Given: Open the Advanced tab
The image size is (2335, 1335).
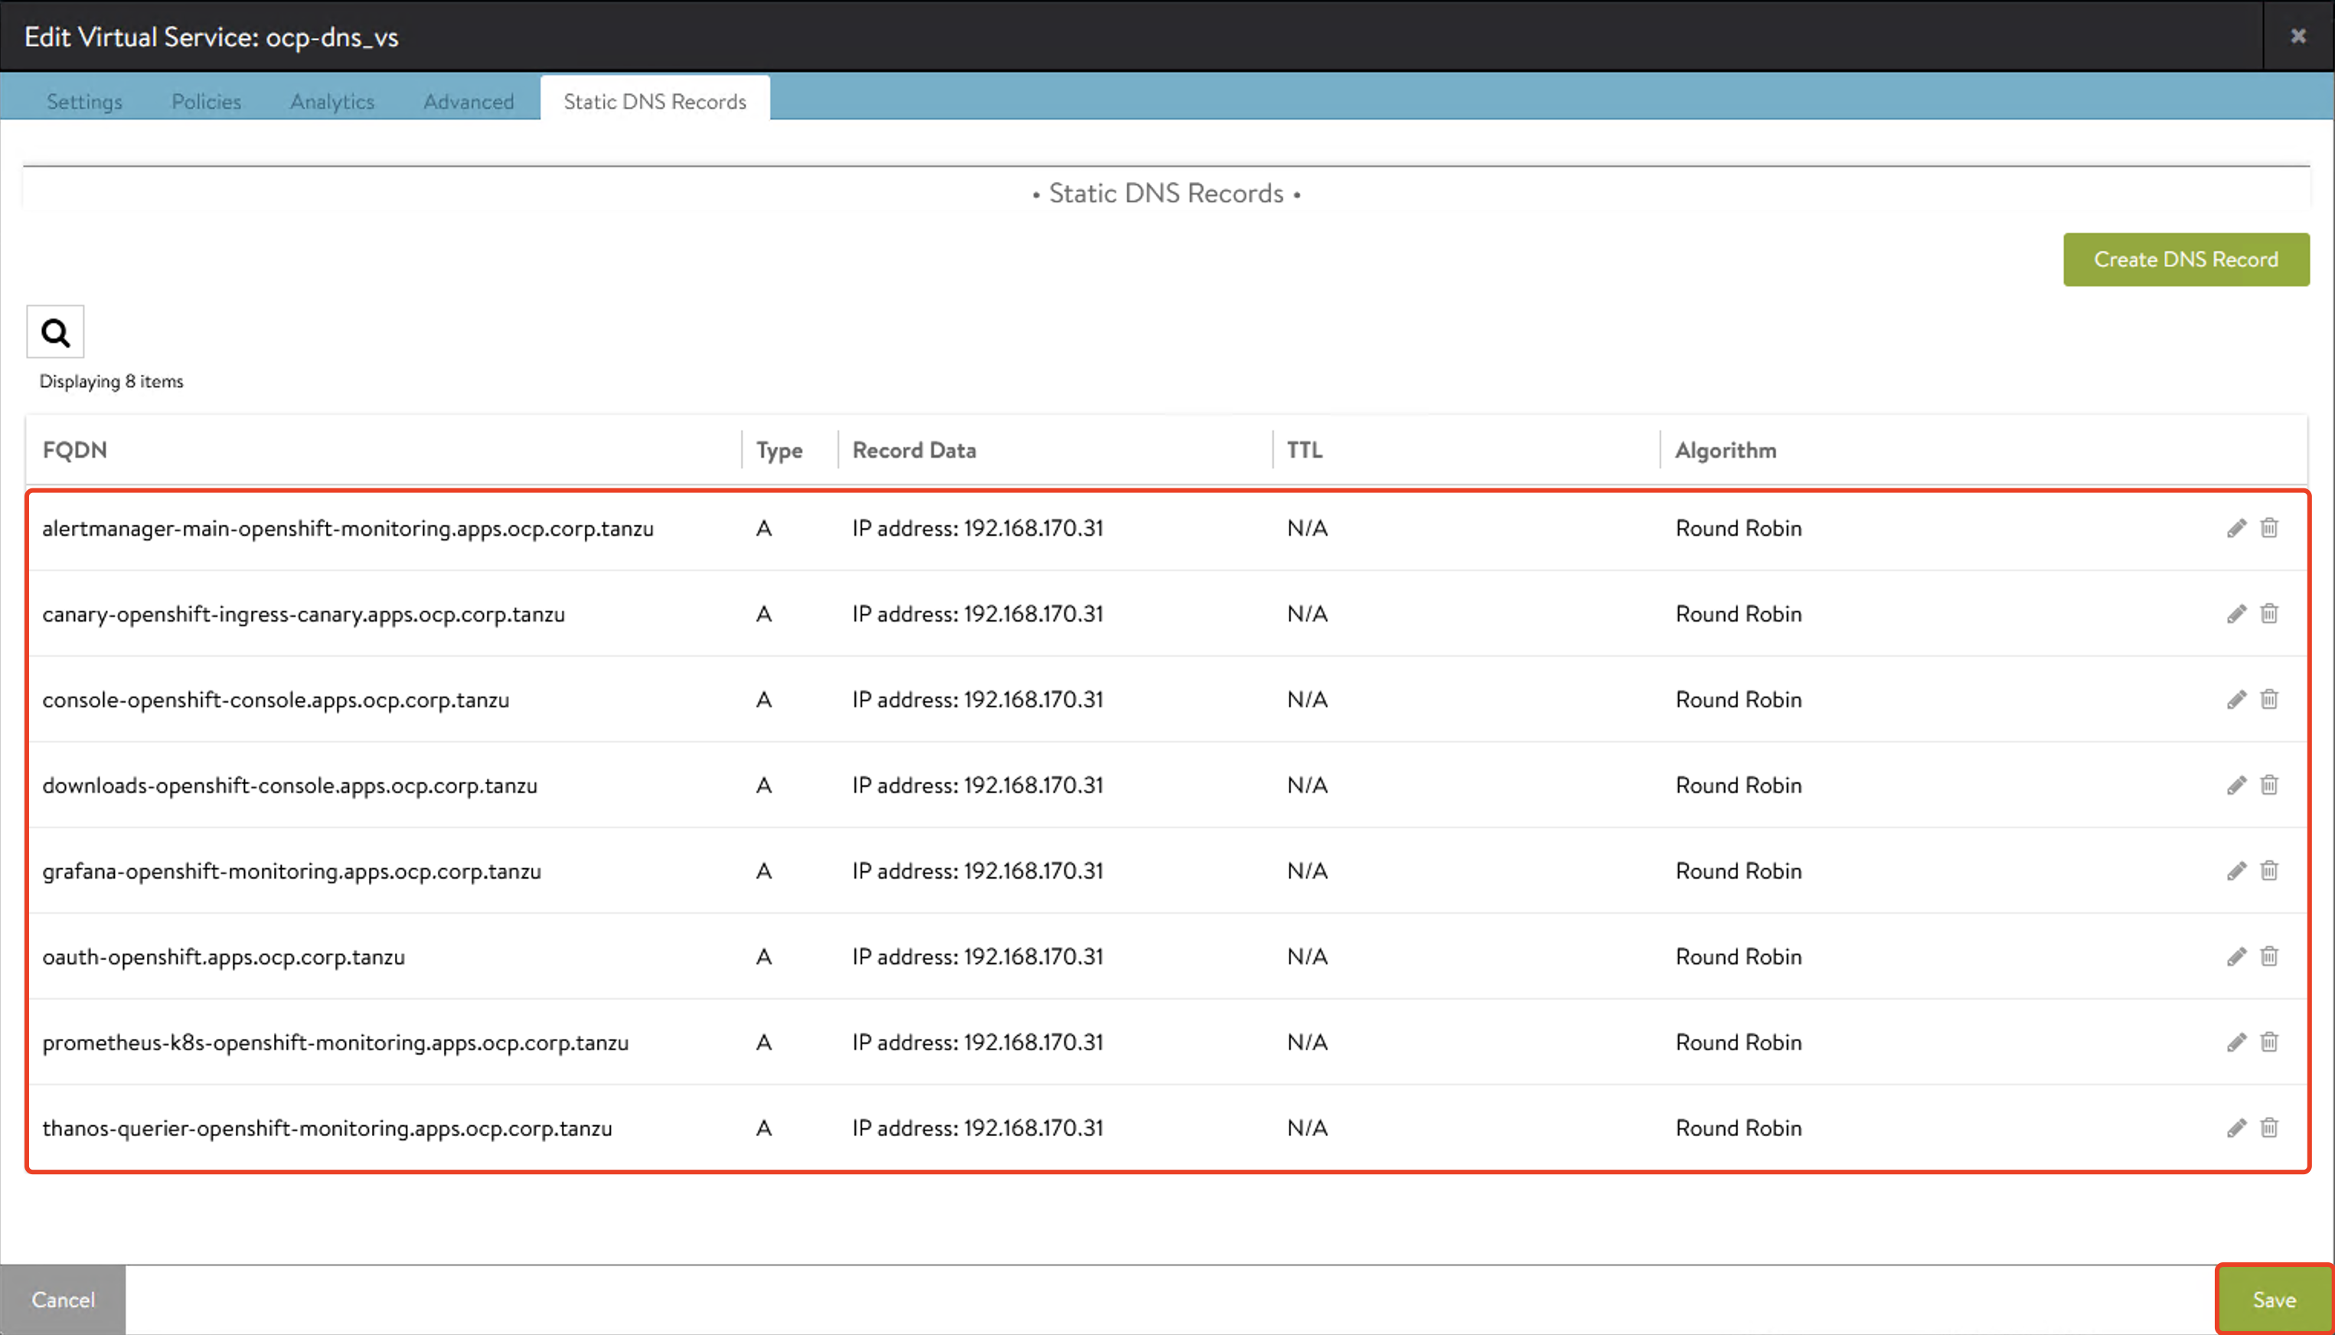Looking at the screenshot, I should pyautogui.click(x=469, y=101).
